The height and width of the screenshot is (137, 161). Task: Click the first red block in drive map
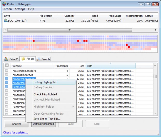[33, 41]
